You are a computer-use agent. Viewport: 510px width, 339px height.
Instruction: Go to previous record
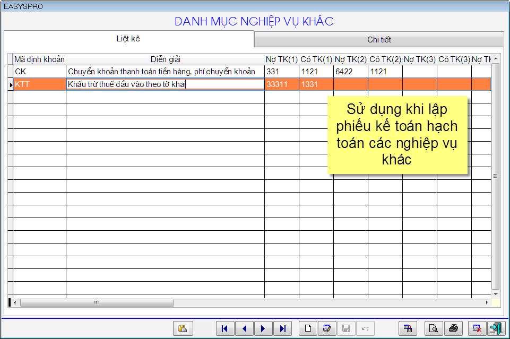coord(245,329)
